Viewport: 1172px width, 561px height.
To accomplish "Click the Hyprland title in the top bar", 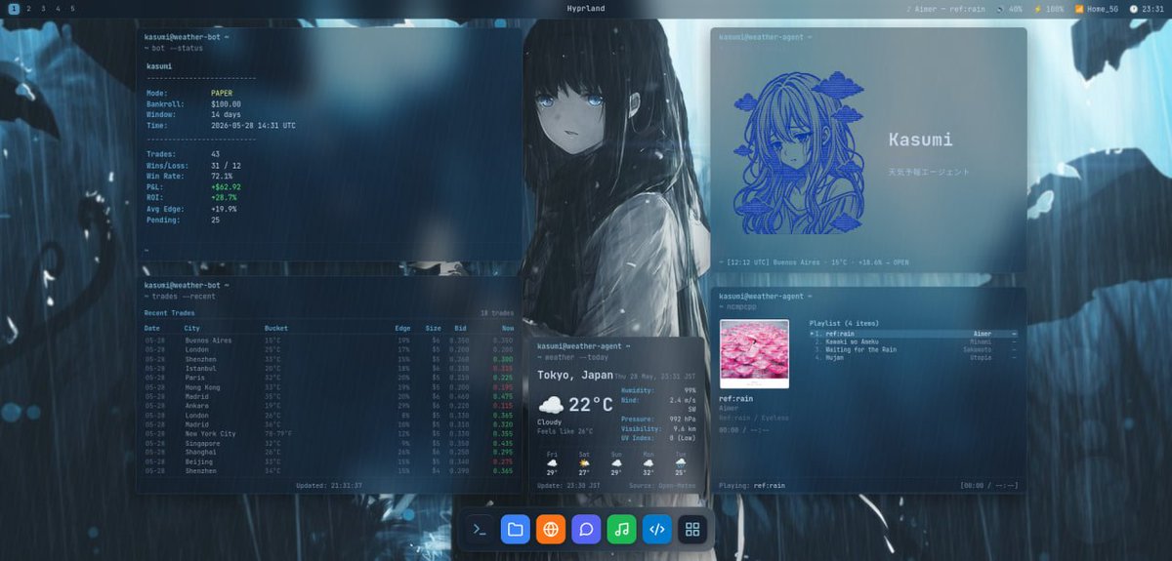I will coord(586,9).
